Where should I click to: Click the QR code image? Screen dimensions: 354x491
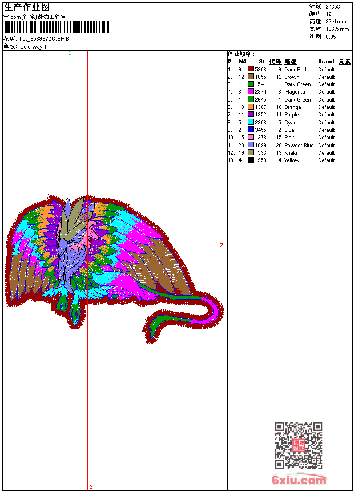point(298,445)
